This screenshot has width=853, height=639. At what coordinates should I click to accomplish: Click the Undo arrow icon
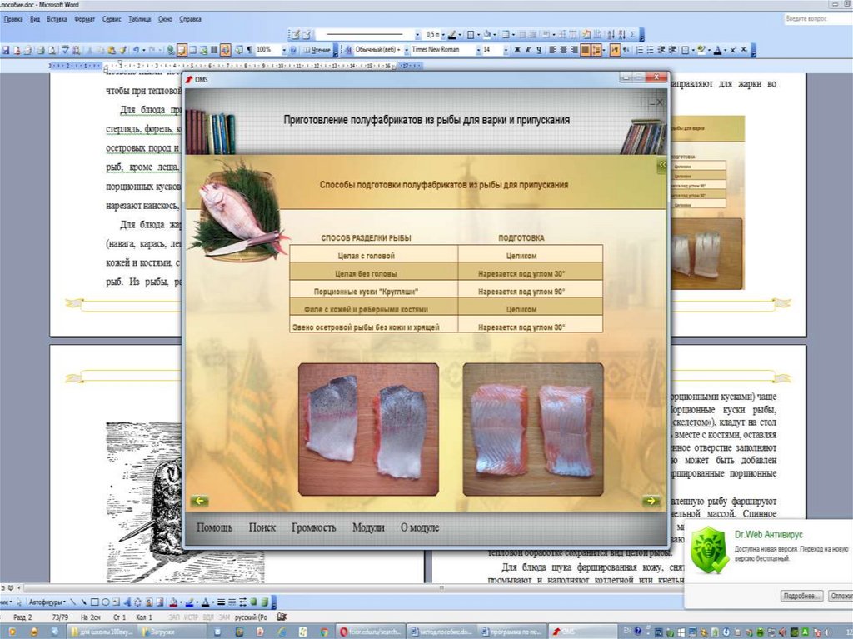[x=135, y=50]
